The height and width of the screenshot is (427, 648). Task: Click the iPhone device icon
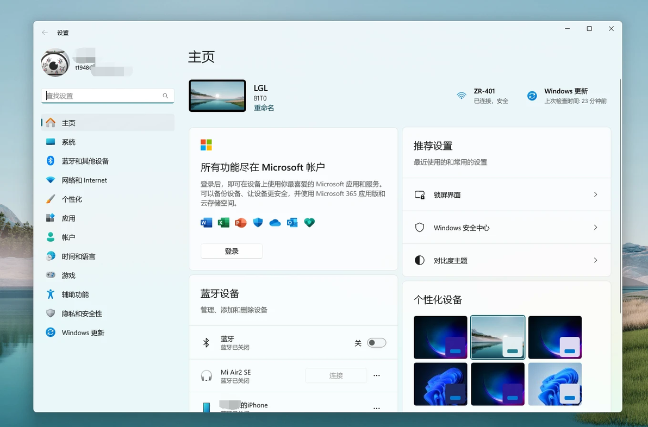[206, 407]
